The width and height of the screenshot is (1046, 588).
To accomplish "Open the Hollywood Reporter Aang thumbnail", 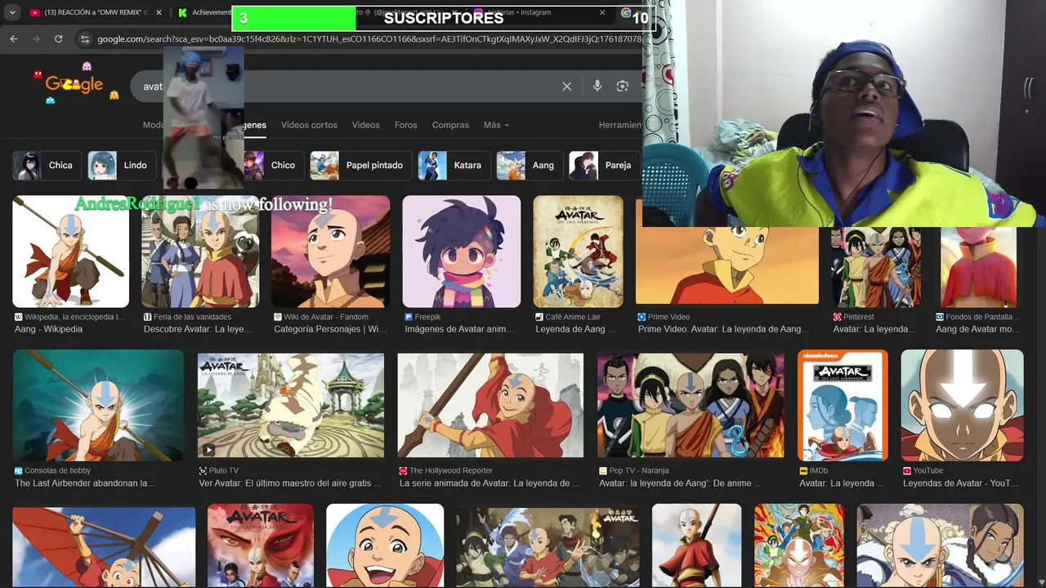I will 490,405.
